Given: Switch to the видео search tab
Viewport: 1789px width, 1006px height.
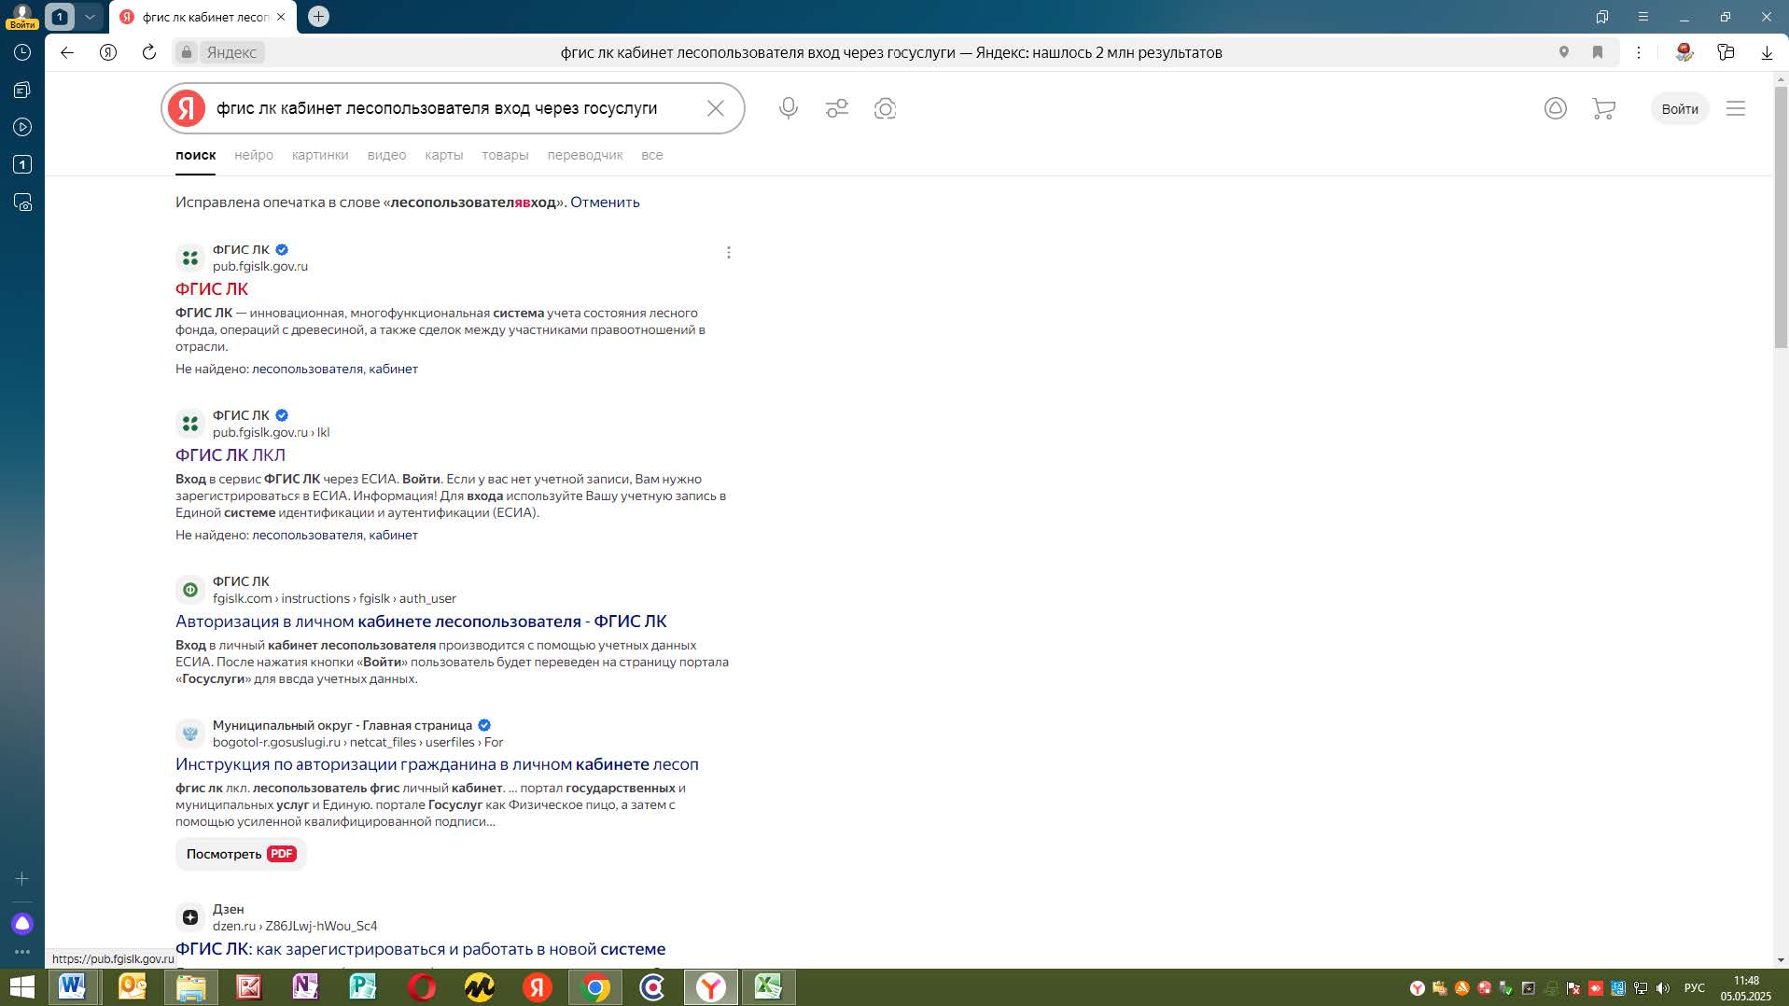Looking at the screenshot, I should (386, 155).
